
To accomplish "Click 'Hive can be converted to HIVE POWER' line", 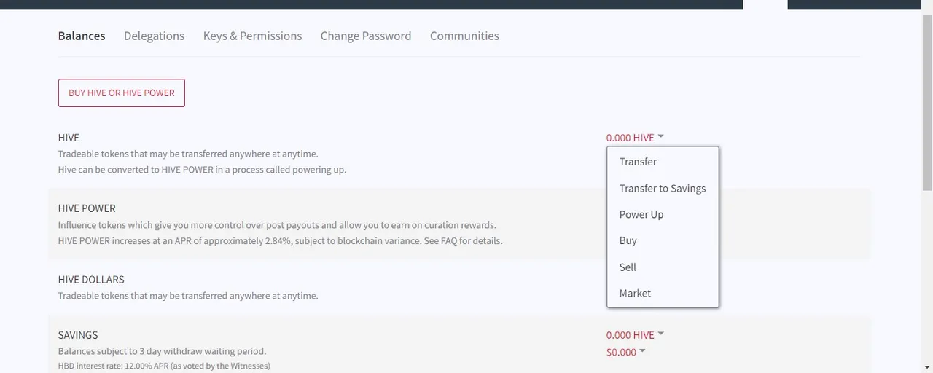I will tap(202, 170).
